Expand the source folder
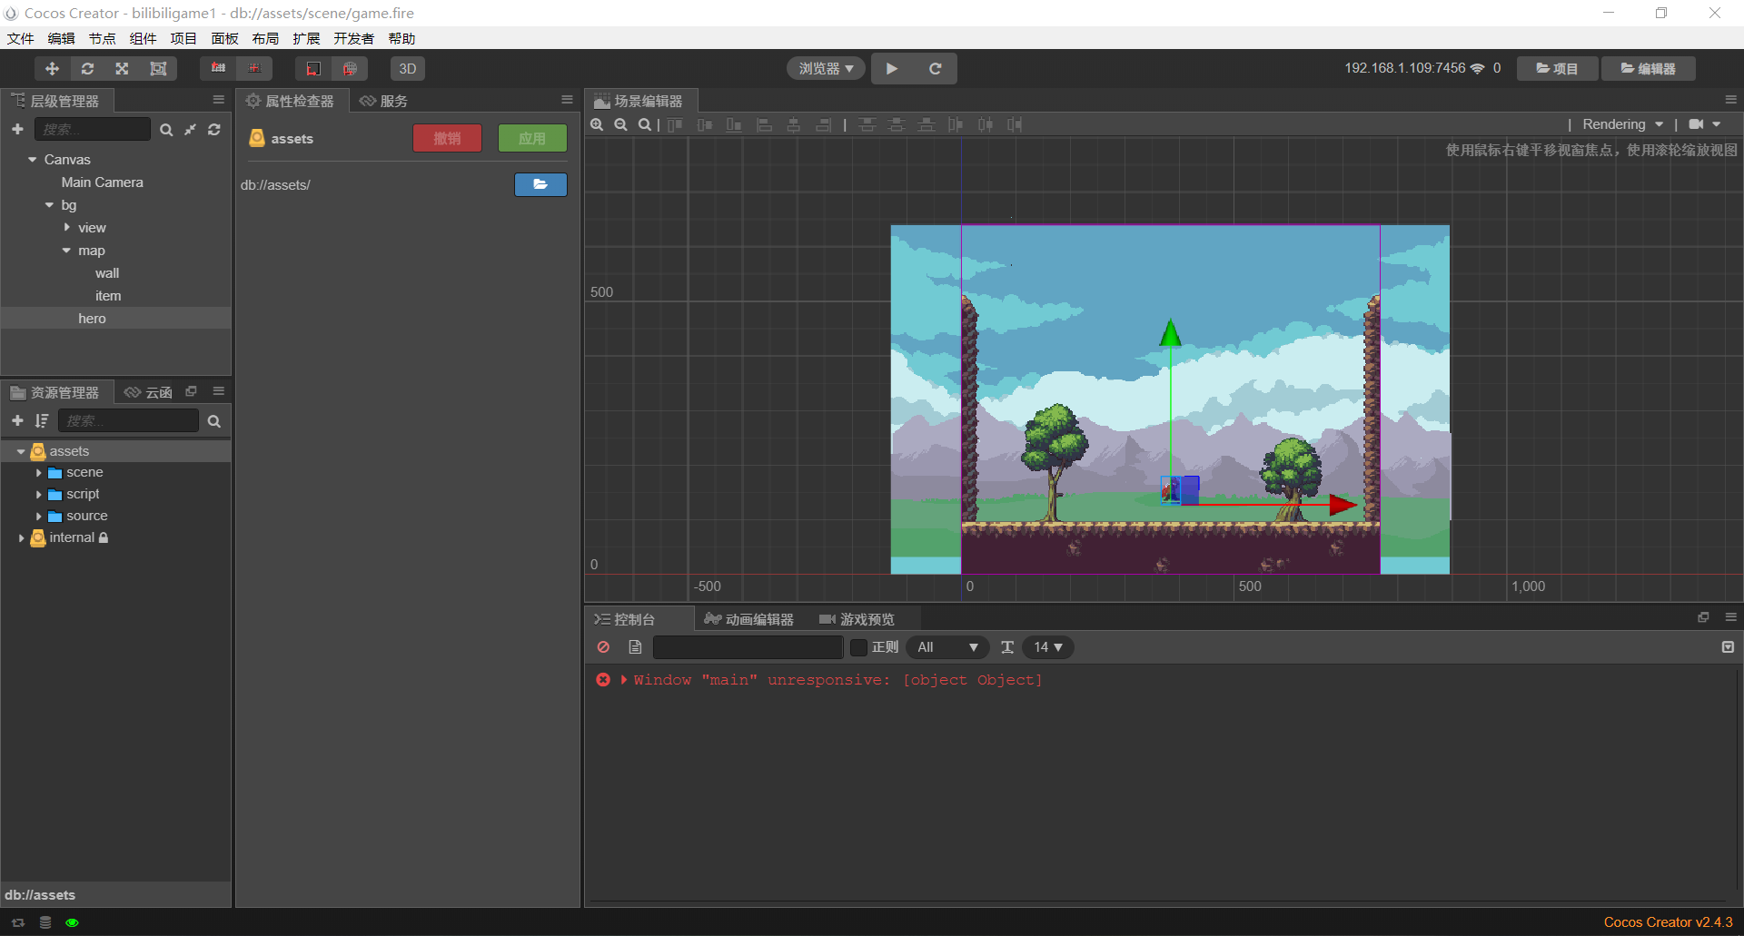 pyautogui.click(x=38, y=517)
